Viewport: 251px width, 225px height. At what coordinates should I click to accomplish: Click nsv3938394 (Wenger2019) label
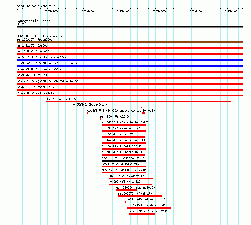(121, 128)
